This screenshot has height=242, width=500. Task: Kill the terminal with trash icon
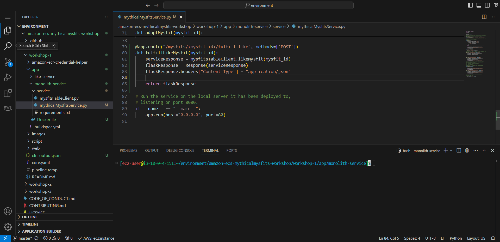[467, 150]
